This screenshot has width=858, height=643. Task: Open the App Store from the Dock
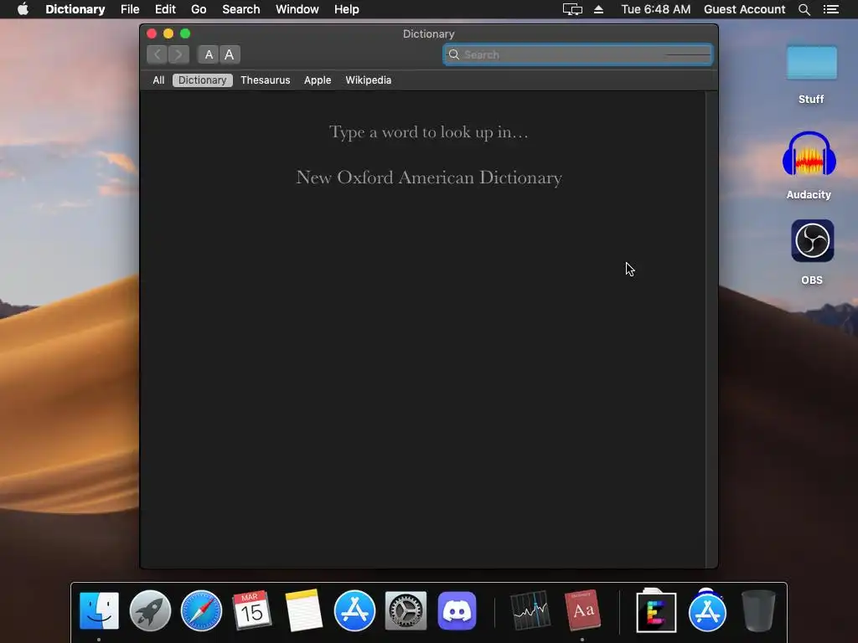(354, 610)
